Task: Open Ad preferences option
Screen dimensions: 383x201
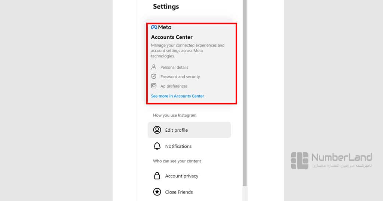Action: [x=174, y=86]
